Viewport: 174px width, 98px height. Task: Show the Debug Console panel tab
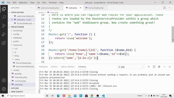pyautogui.click(x=68, y=67)
